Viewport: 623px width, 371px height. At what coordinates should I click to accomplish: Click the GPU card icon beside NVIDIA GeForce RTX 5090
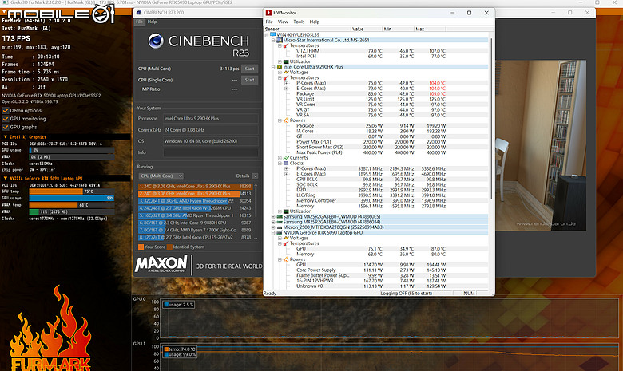(280, 232)
